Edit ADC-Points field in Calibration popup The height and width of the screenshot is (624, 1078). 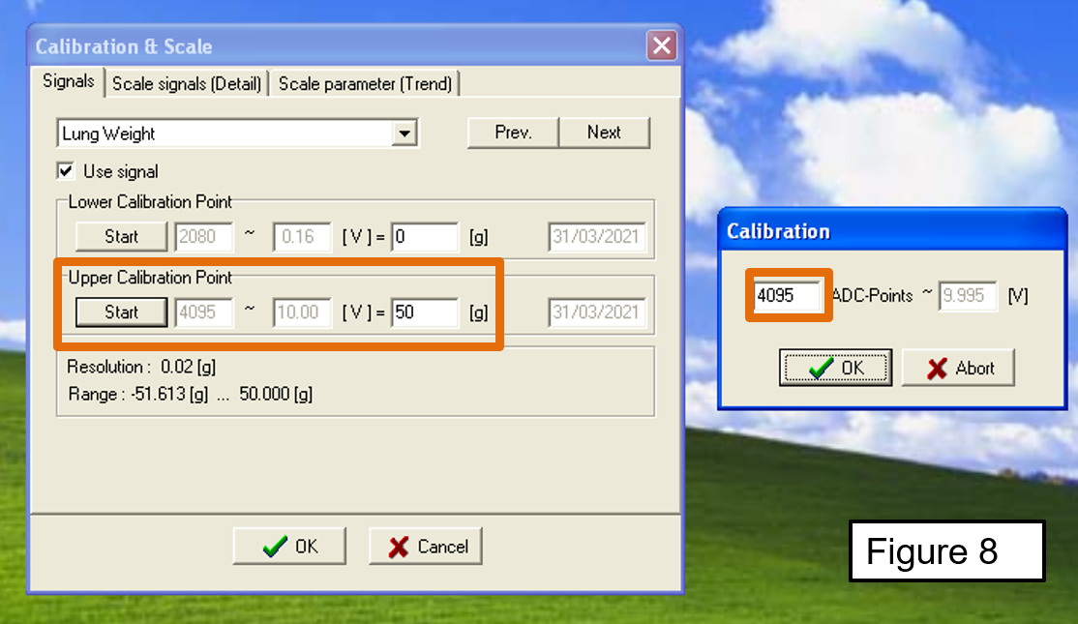point(787,295)
